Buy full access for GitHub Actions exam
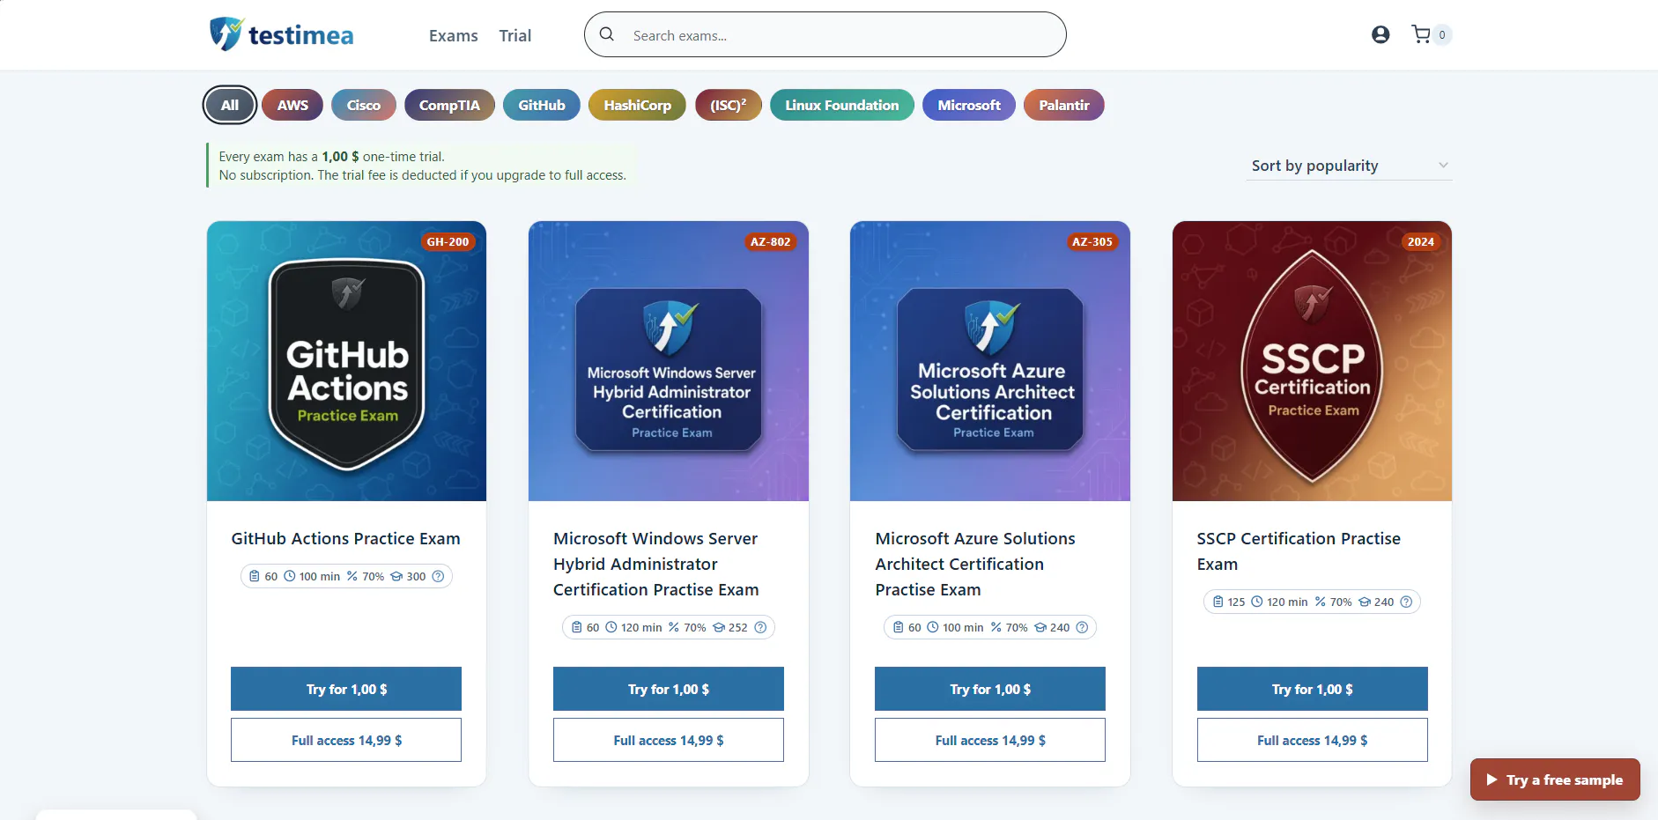This screenshot has width=1658, height=820. pyautogui.click(x=346, y=740)
